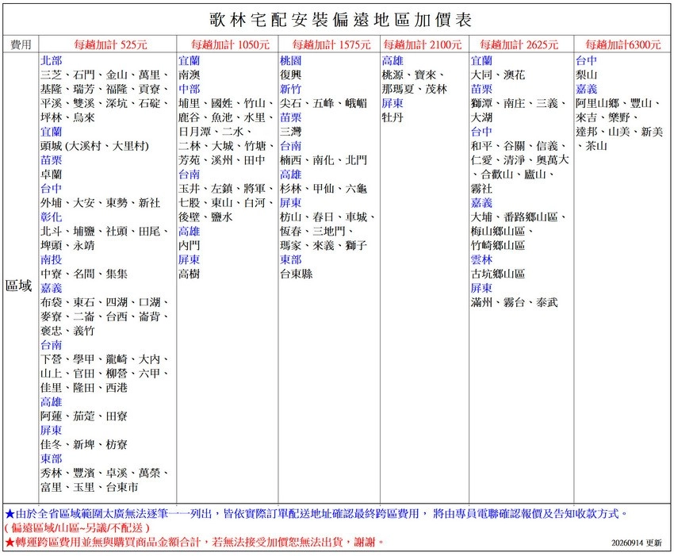This screenshot has height=556, width=674.
Task: Click 頭城 (大溪村、大里村) entry
Action: point(94,146)
